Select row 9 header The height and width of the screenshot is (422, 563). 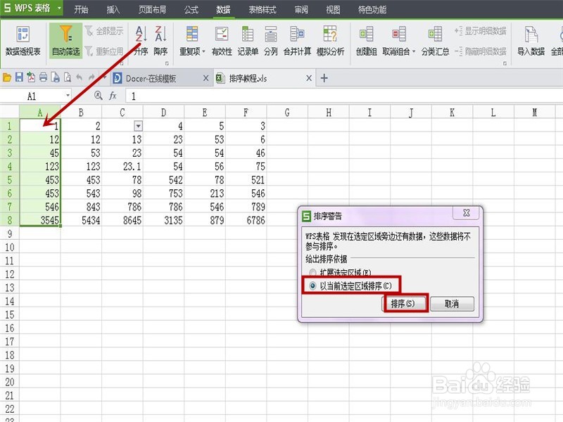(x=10, y=234)
